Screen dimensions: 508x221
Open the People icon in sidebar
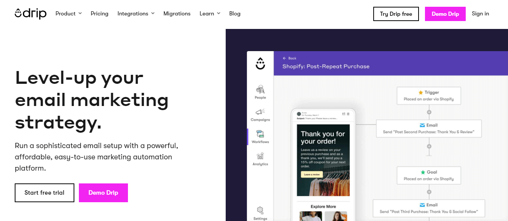tap(260, 89)
